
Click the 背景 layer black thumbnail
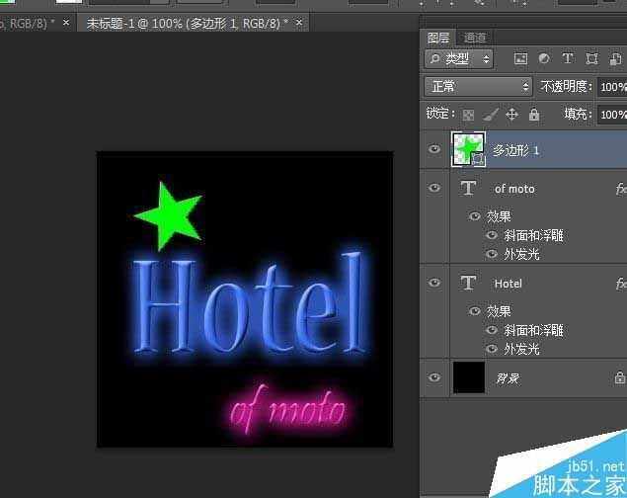tap(469, 376)
